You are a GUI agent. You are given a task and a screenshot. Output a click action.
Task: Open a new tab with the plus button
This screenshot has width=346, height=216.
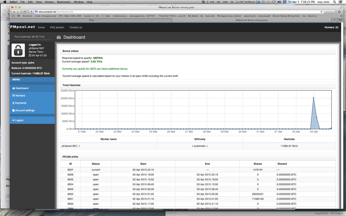coord(334,20)
